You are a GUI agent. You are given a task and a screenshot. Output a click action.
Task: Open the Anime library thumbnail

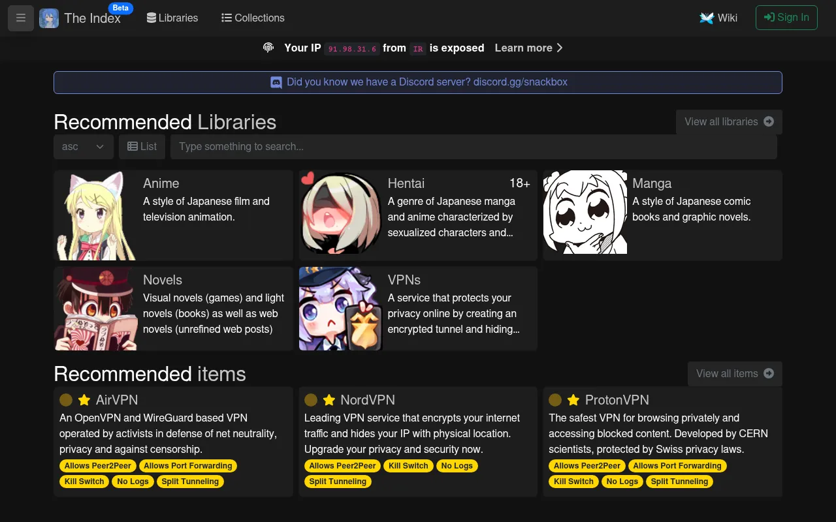click(96, 215)
